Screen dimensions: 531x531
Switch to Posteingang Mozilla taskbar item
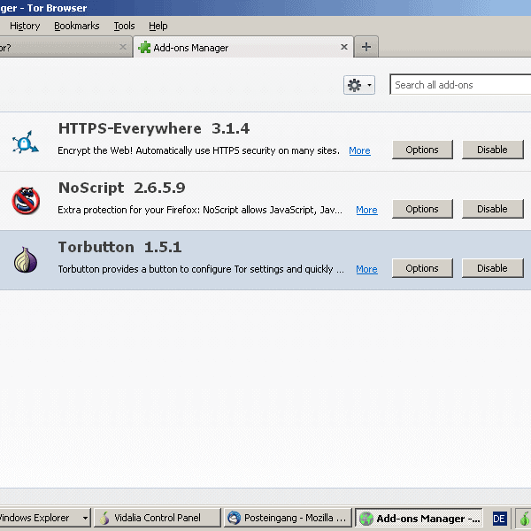[x=288, y=518]
